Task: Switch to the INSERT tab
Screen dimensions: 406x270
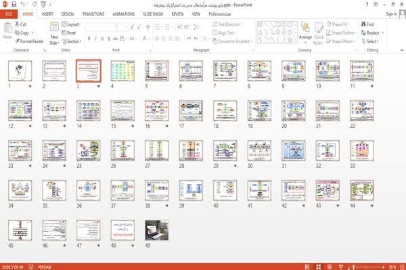Action: pos(47,14)
